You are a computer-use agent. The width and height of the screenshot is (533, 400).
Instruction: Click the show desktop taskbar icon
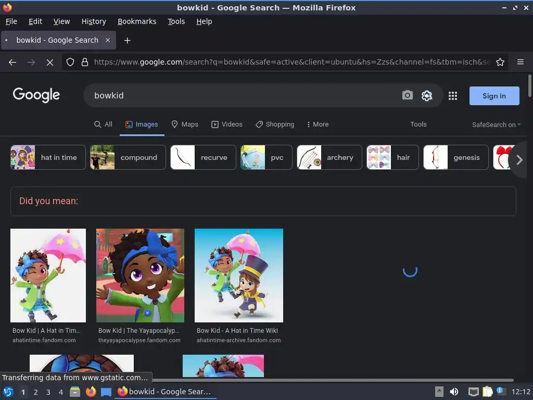(x=106, y=392)
